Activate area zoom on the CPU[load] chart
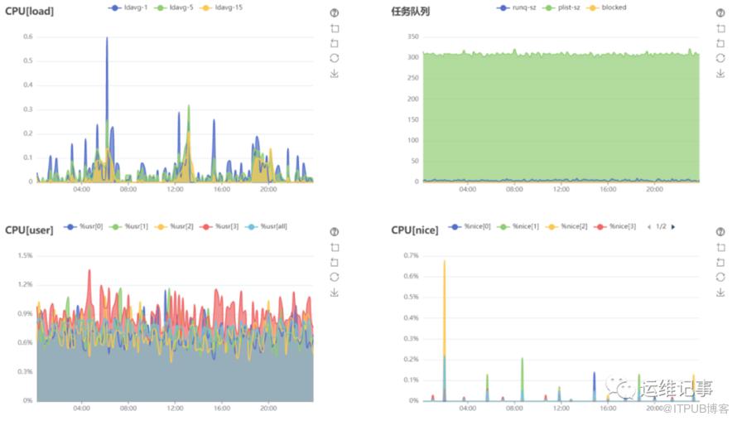 tap(335, 28)
